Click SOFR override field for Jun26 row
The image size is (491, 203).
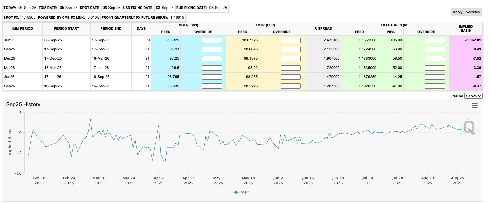tap(212, 77)
